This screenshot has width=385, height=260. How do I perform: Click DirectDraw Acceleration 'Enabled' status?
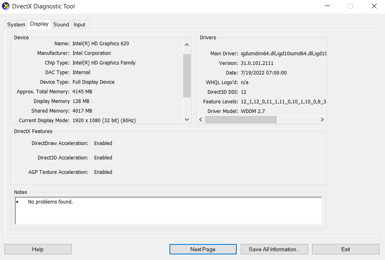pyautogui.click(x=103, y=143)
